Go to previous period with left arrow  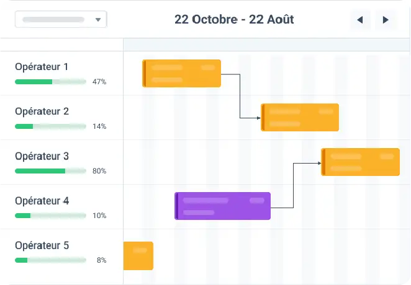[360, 20]
